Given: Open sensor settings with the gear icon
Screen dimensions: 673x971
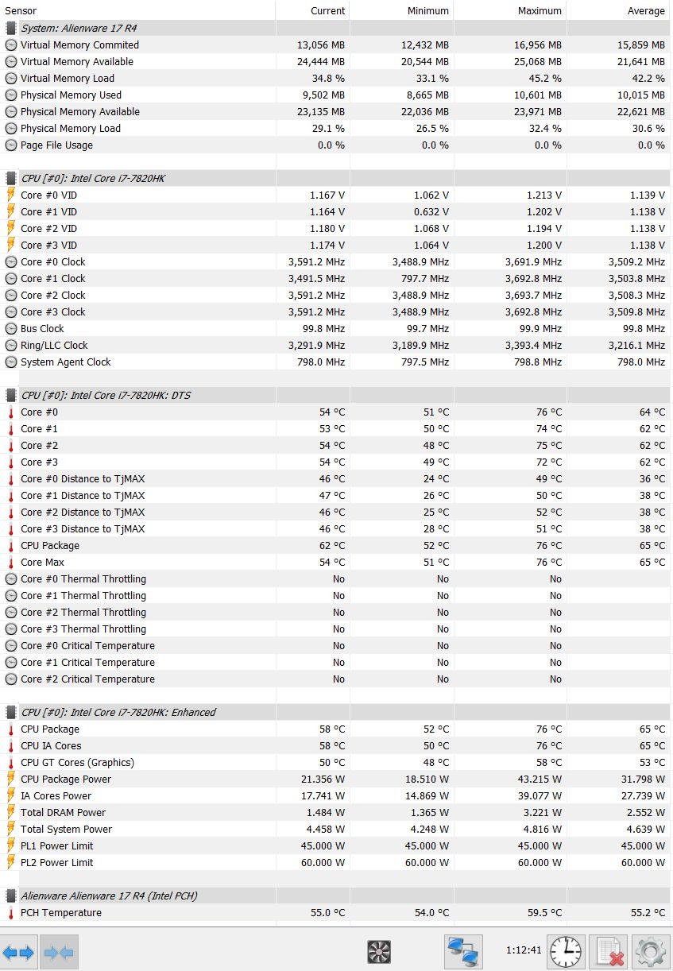Looking at the screenshot, I should (651, 951).
